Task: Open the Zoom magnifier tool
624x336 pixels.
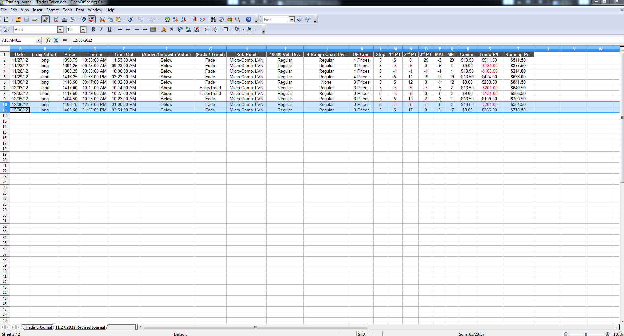Action: [238, 20]
